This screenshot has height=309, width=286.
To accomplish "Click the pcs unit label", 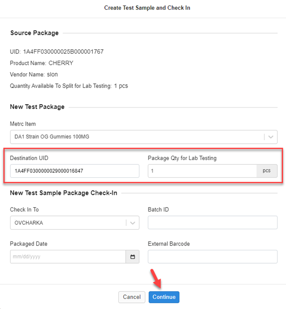I will tap(267, 171).
